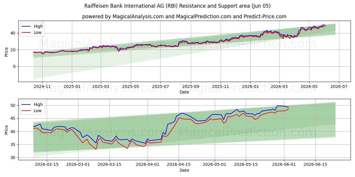Click the '2026-06-15' tick label on the bottom chart
This screenshot has height=177, width=355.
pyautogui.click(x=315, y=165)
